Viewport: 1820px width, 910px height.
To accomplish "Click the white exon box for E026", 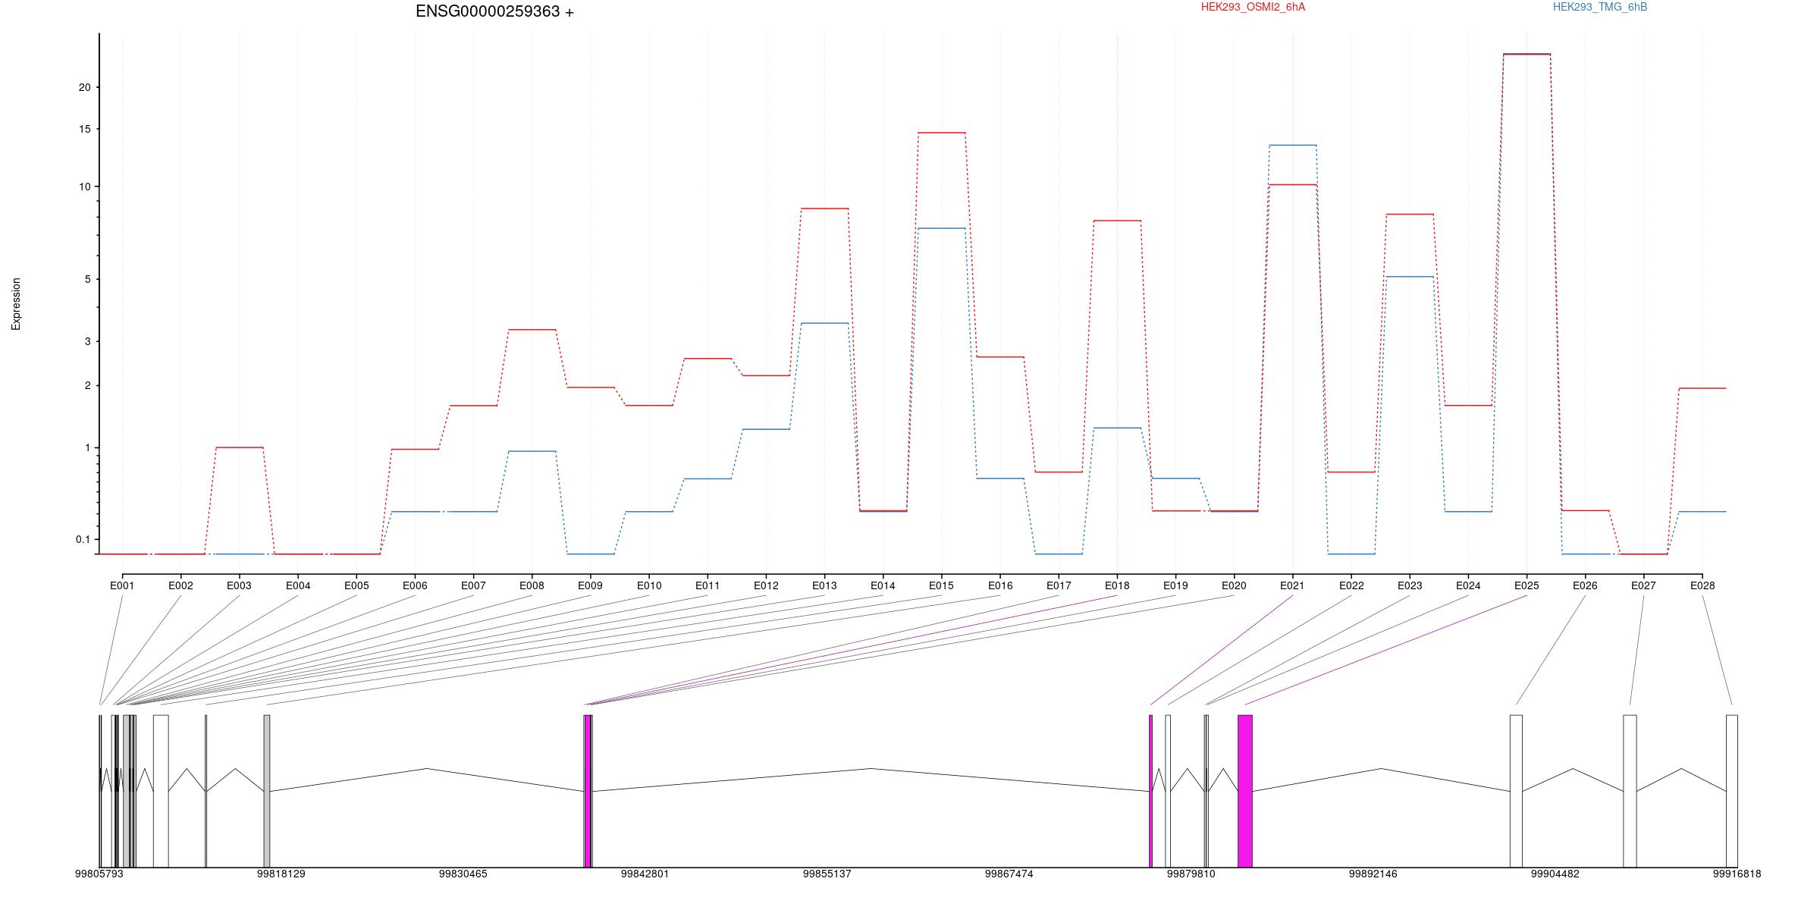I will pyautogui.click(x=1516, y=791).
